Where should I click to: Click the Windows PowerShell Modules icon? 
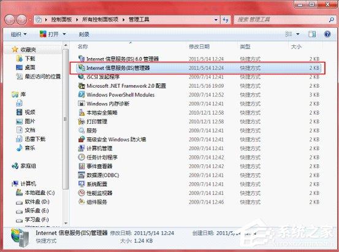tap(82, 94)
